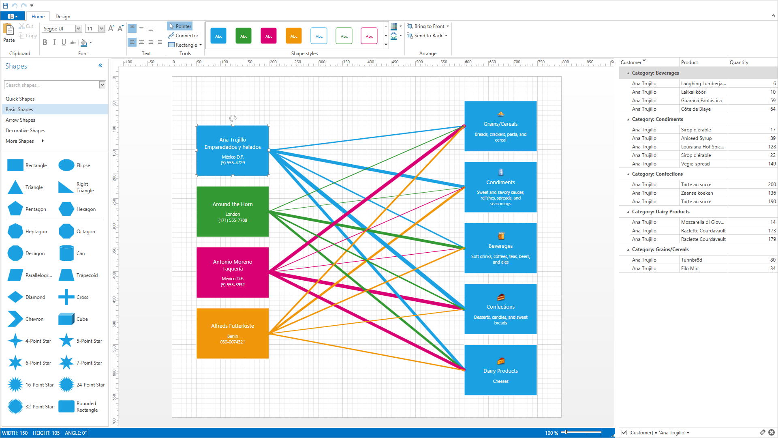The height and width of the screenshot is (438, 778).
Task: Select the Connector tool
Action: click(184, 35)
